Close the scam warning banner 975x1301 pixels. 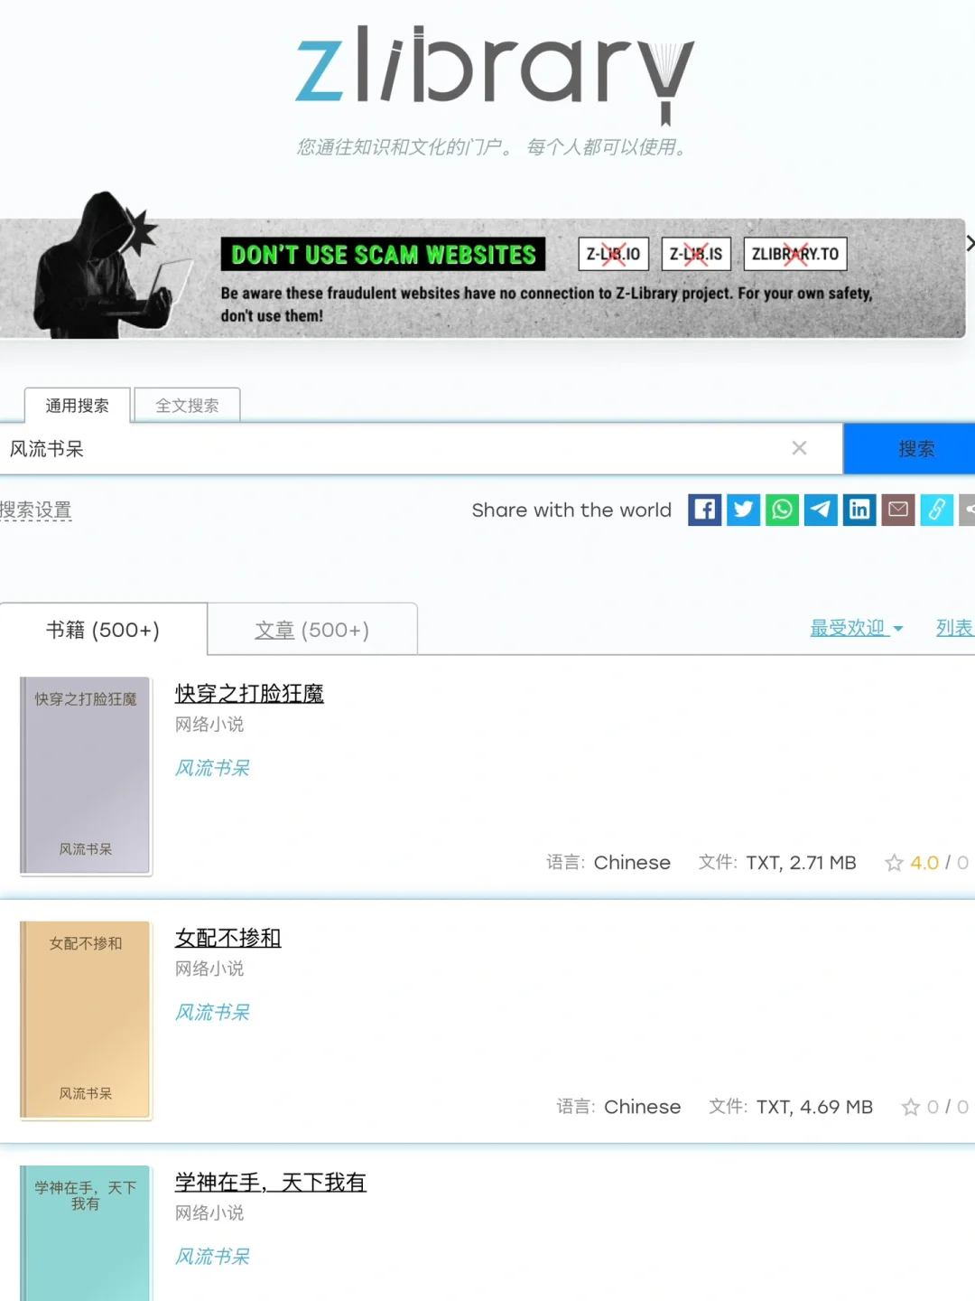[970, 243]
